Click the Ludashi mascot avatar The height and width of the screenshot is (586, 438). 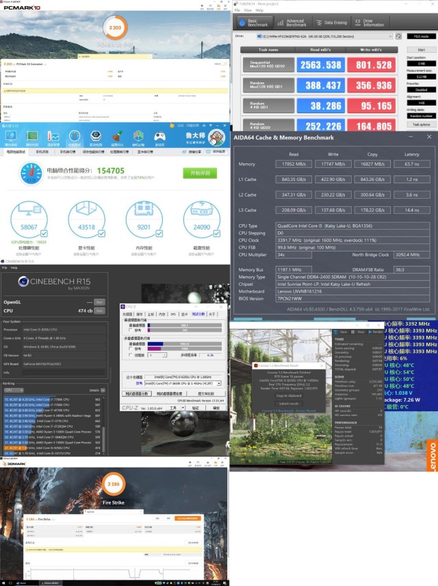(216, 138)
